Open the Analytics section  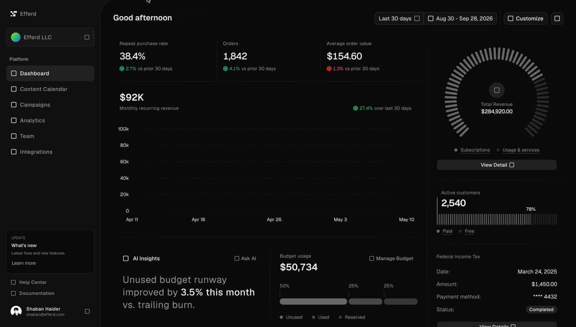click(x=50, y=121)
